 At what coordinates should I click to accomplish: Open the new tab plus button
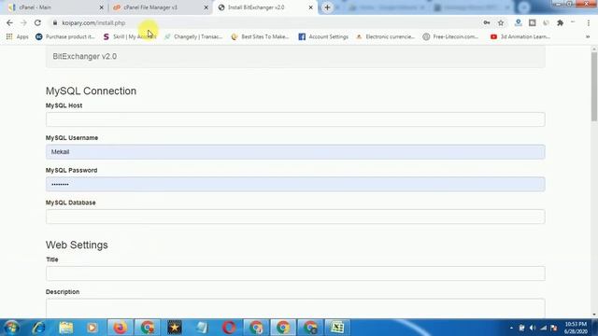coord(327,7)
